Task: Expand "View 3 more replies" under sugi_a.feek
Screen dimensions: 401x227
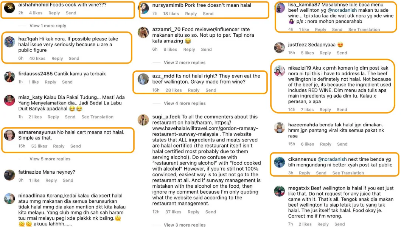Action: click(185, 225)
